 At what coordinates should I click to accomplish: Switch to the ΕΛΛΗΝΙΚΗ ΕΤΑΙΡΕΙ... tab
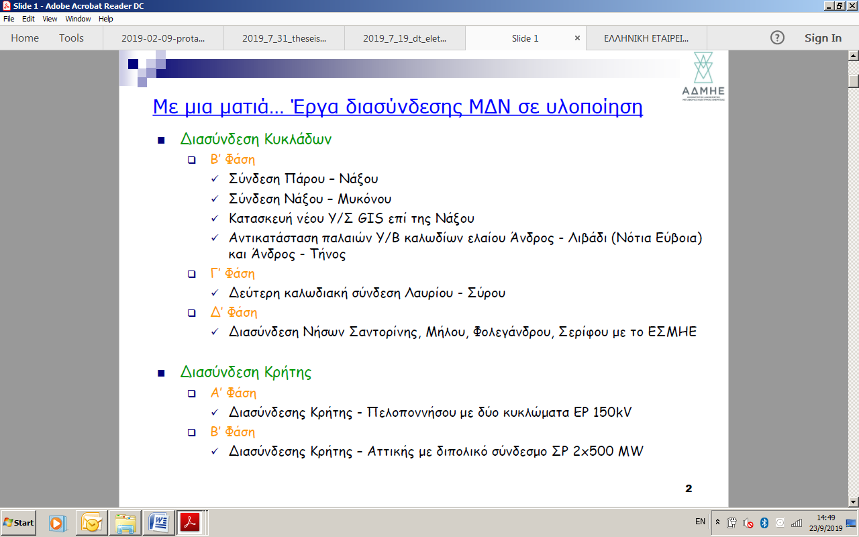646,38
